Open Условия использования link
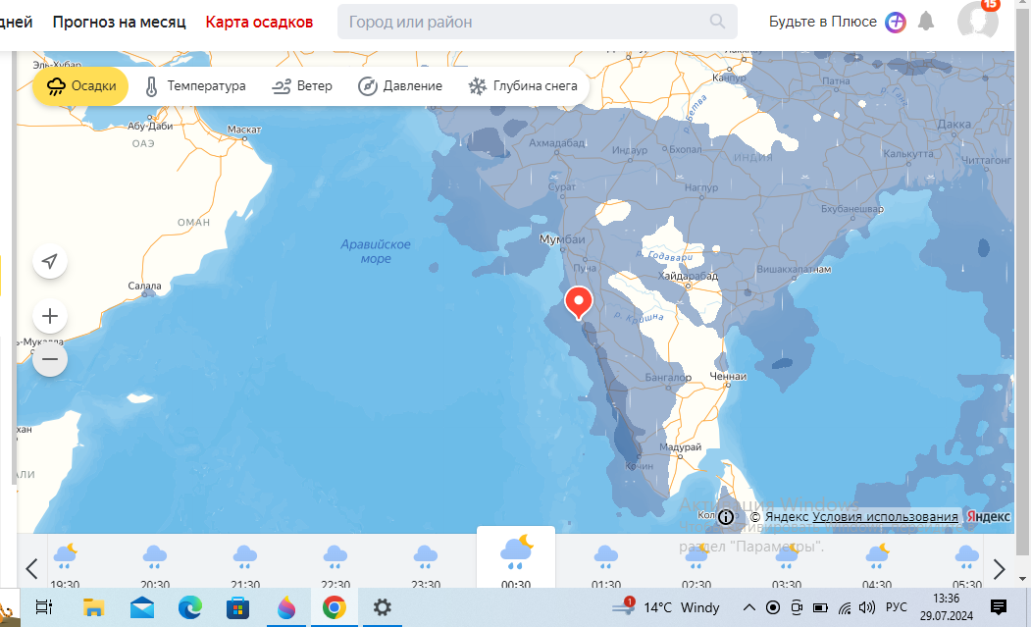The width and height of the screenshot is (1031, 627). (885, 516)
